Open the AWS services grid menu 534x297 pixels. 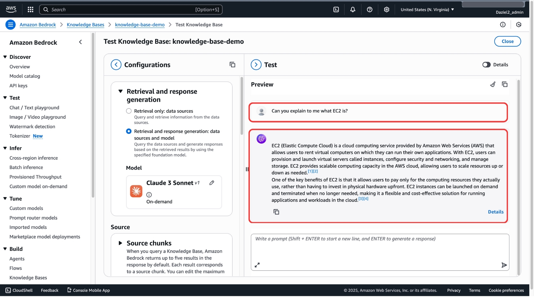click(x=30, y=9)
